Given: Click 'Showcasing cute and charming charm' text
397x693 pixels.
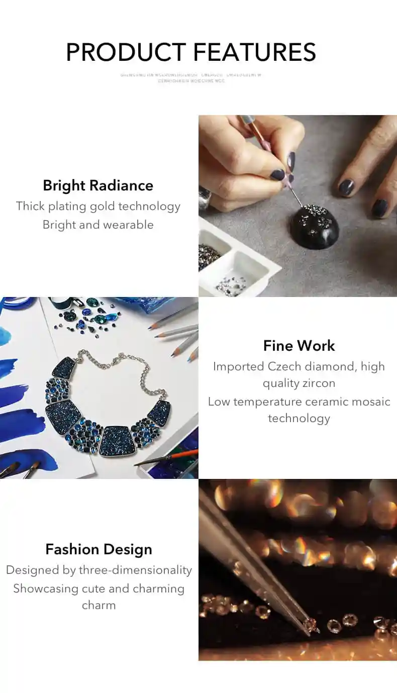Looking at the screenshot, I should [98, 597].
